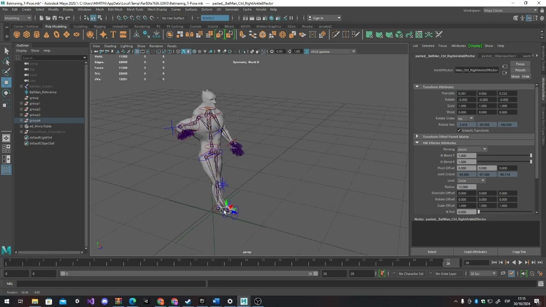The height and width of the screenshot is (307, 546).
Task: Toggle the Attribute Editor sidebar tab
Action: coord(543,89)
